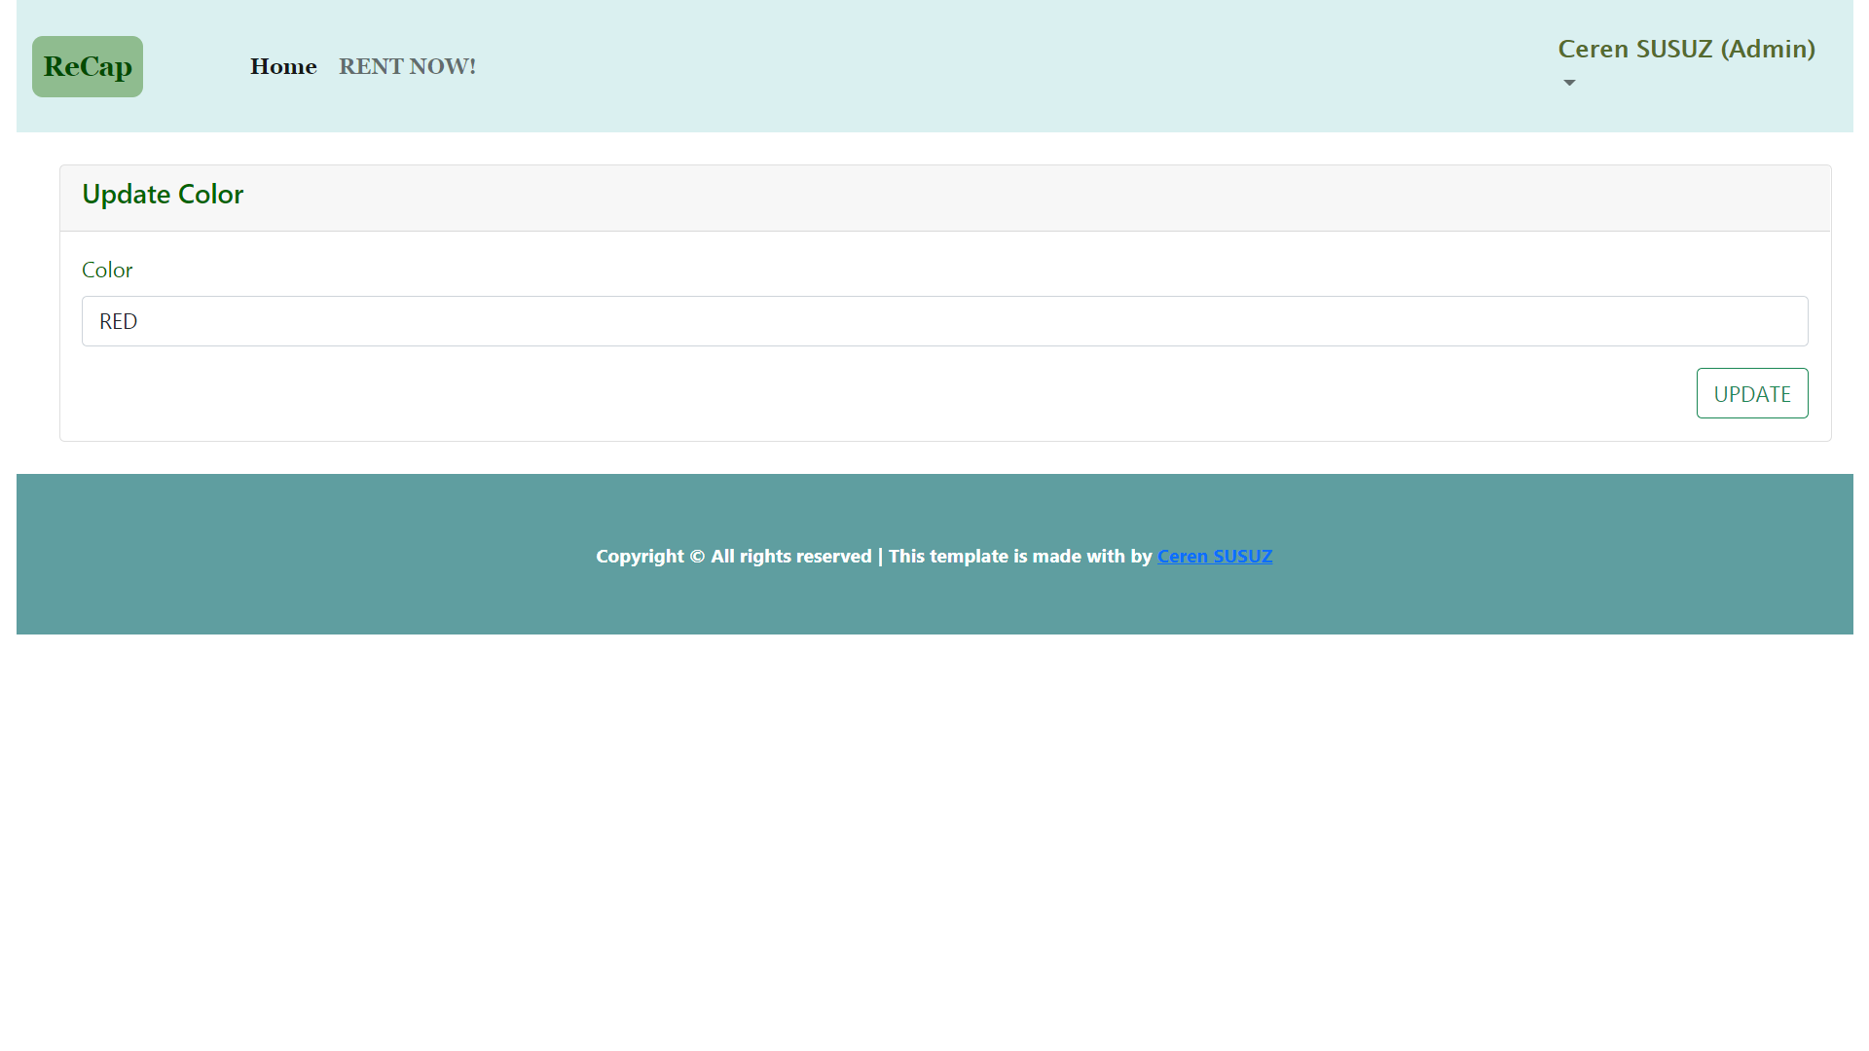Screen dimensions: 1869x1051
Task: Click the ReCap logo badge
Action: tap(88, 66)
